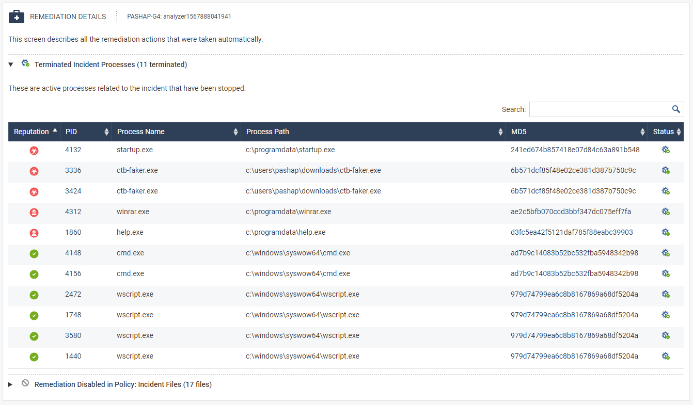Click the status icon for PID 4148 row
693x405 pixels.
point(666,253)
